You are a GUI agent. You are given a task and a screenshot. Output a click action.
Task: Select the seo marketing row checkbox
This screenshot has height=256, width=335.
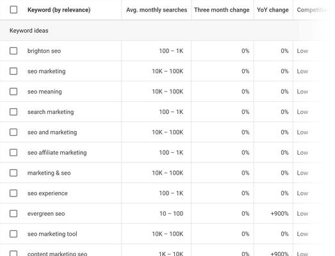(13, 71)
